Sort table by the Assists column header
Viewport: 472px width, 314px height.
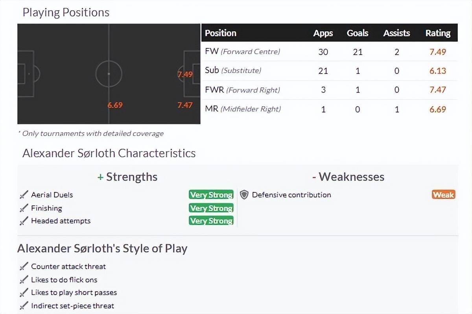(396, 33)
